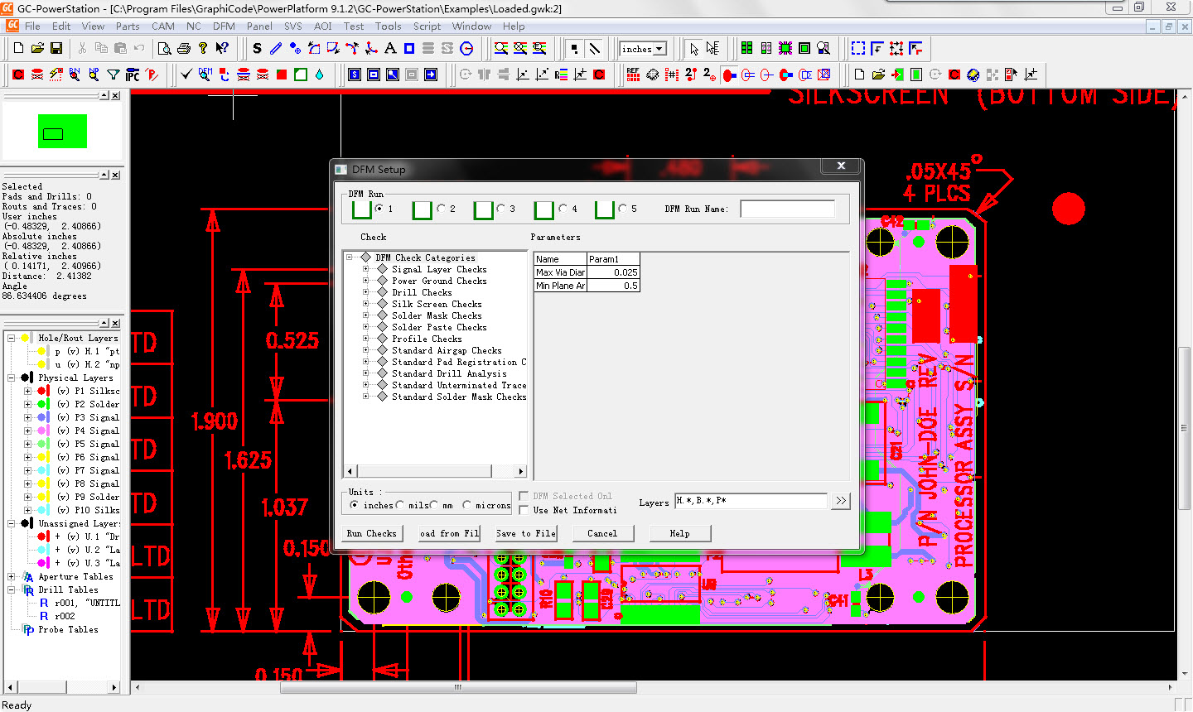This screenshot has width=1193, height=712.
Task: Open the Script menu
Action: pos(427,26)
